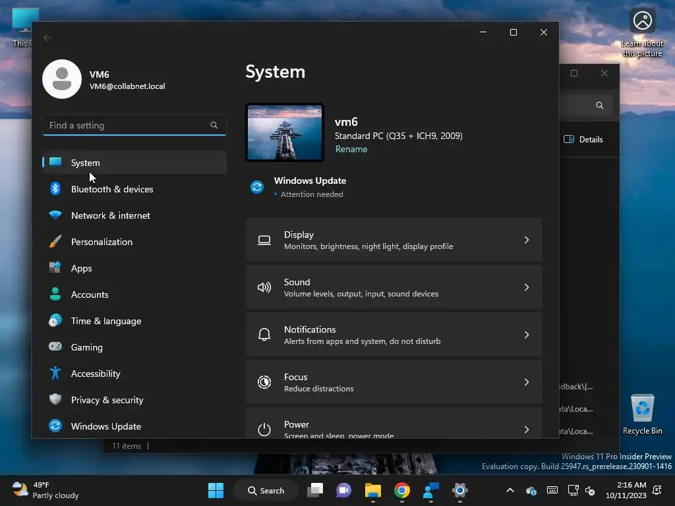Open the weather widget showing 49°F
Screen dimensions: 675x506
tap(45, 490)
